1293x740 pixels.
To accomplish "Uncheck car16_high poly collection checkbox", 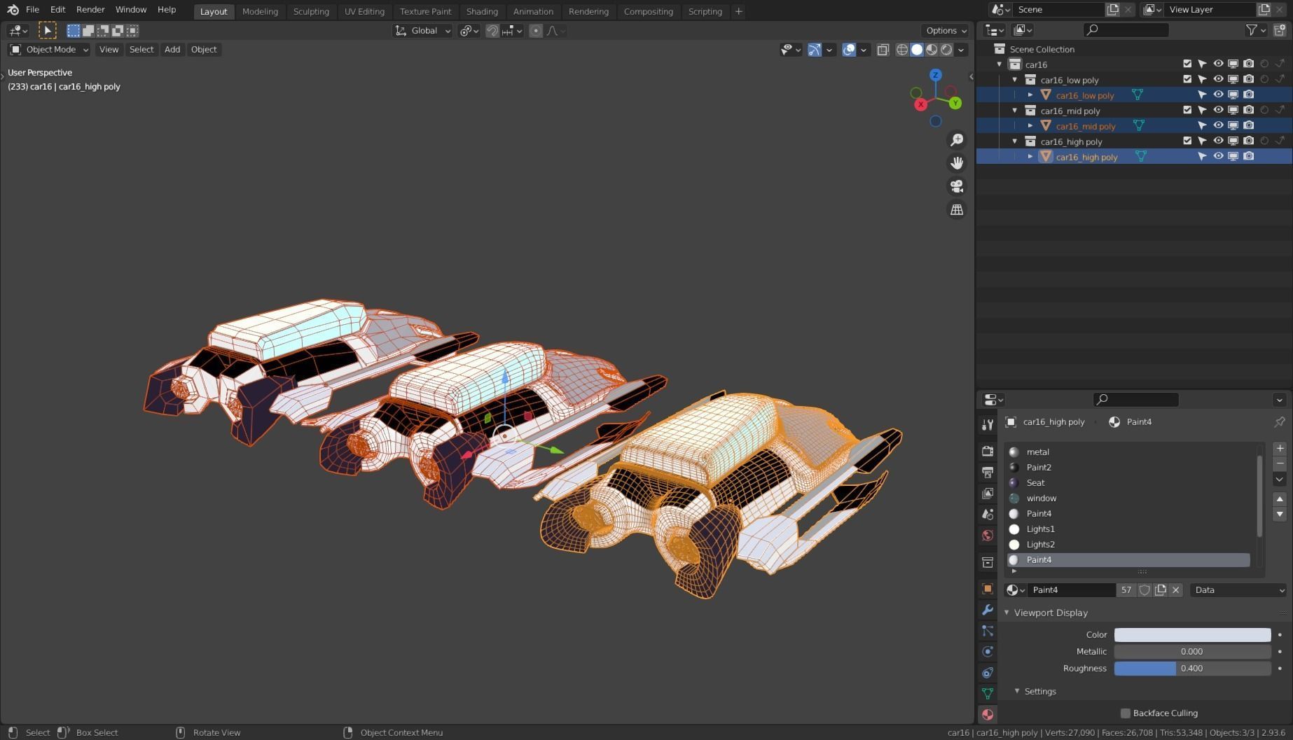I will pos(1187,141).
